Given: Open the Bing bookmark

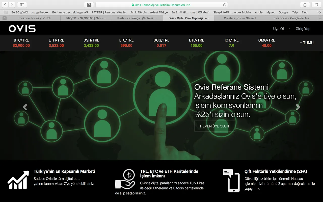Looking at the screenshot, I should pyautogui.click(x=305, y=12).
